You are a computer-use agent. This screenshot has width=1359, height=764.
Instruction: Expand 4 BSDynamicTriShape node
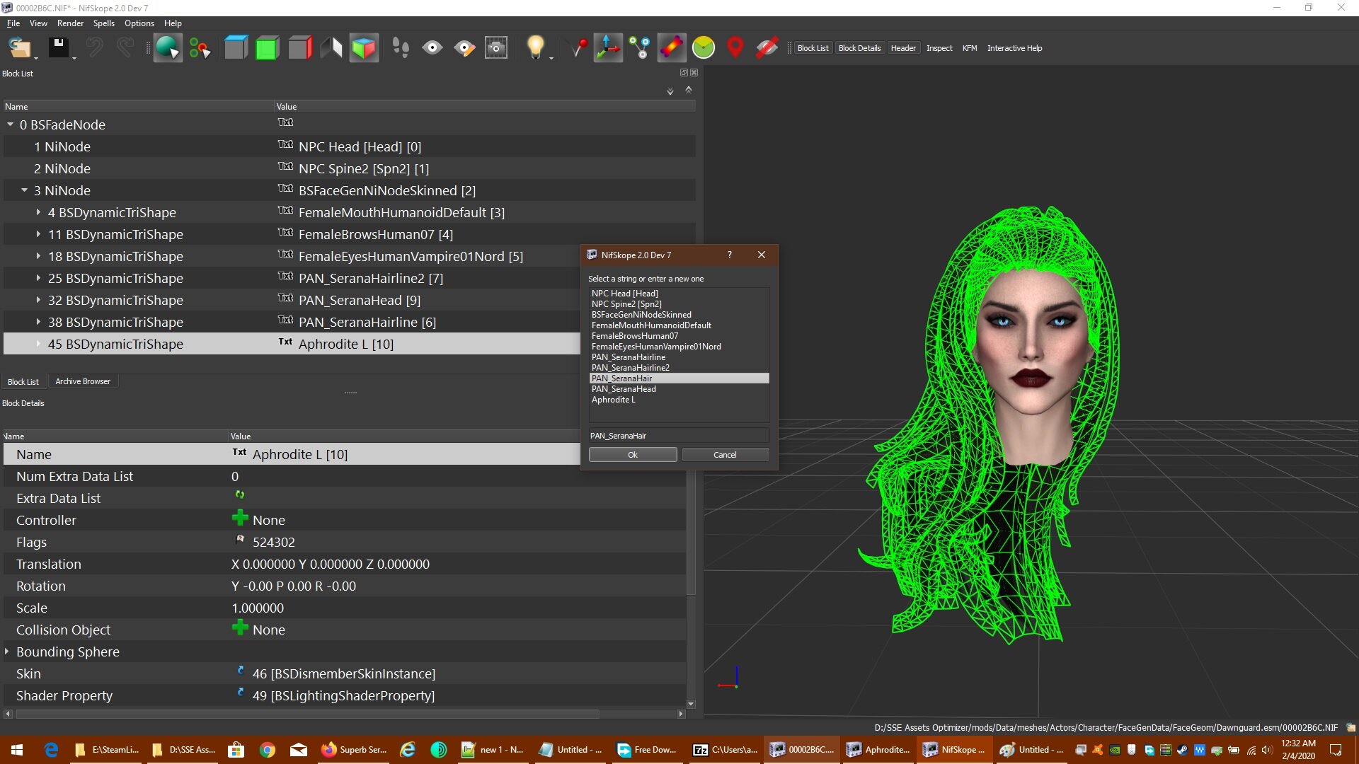[x=38, y=212]
